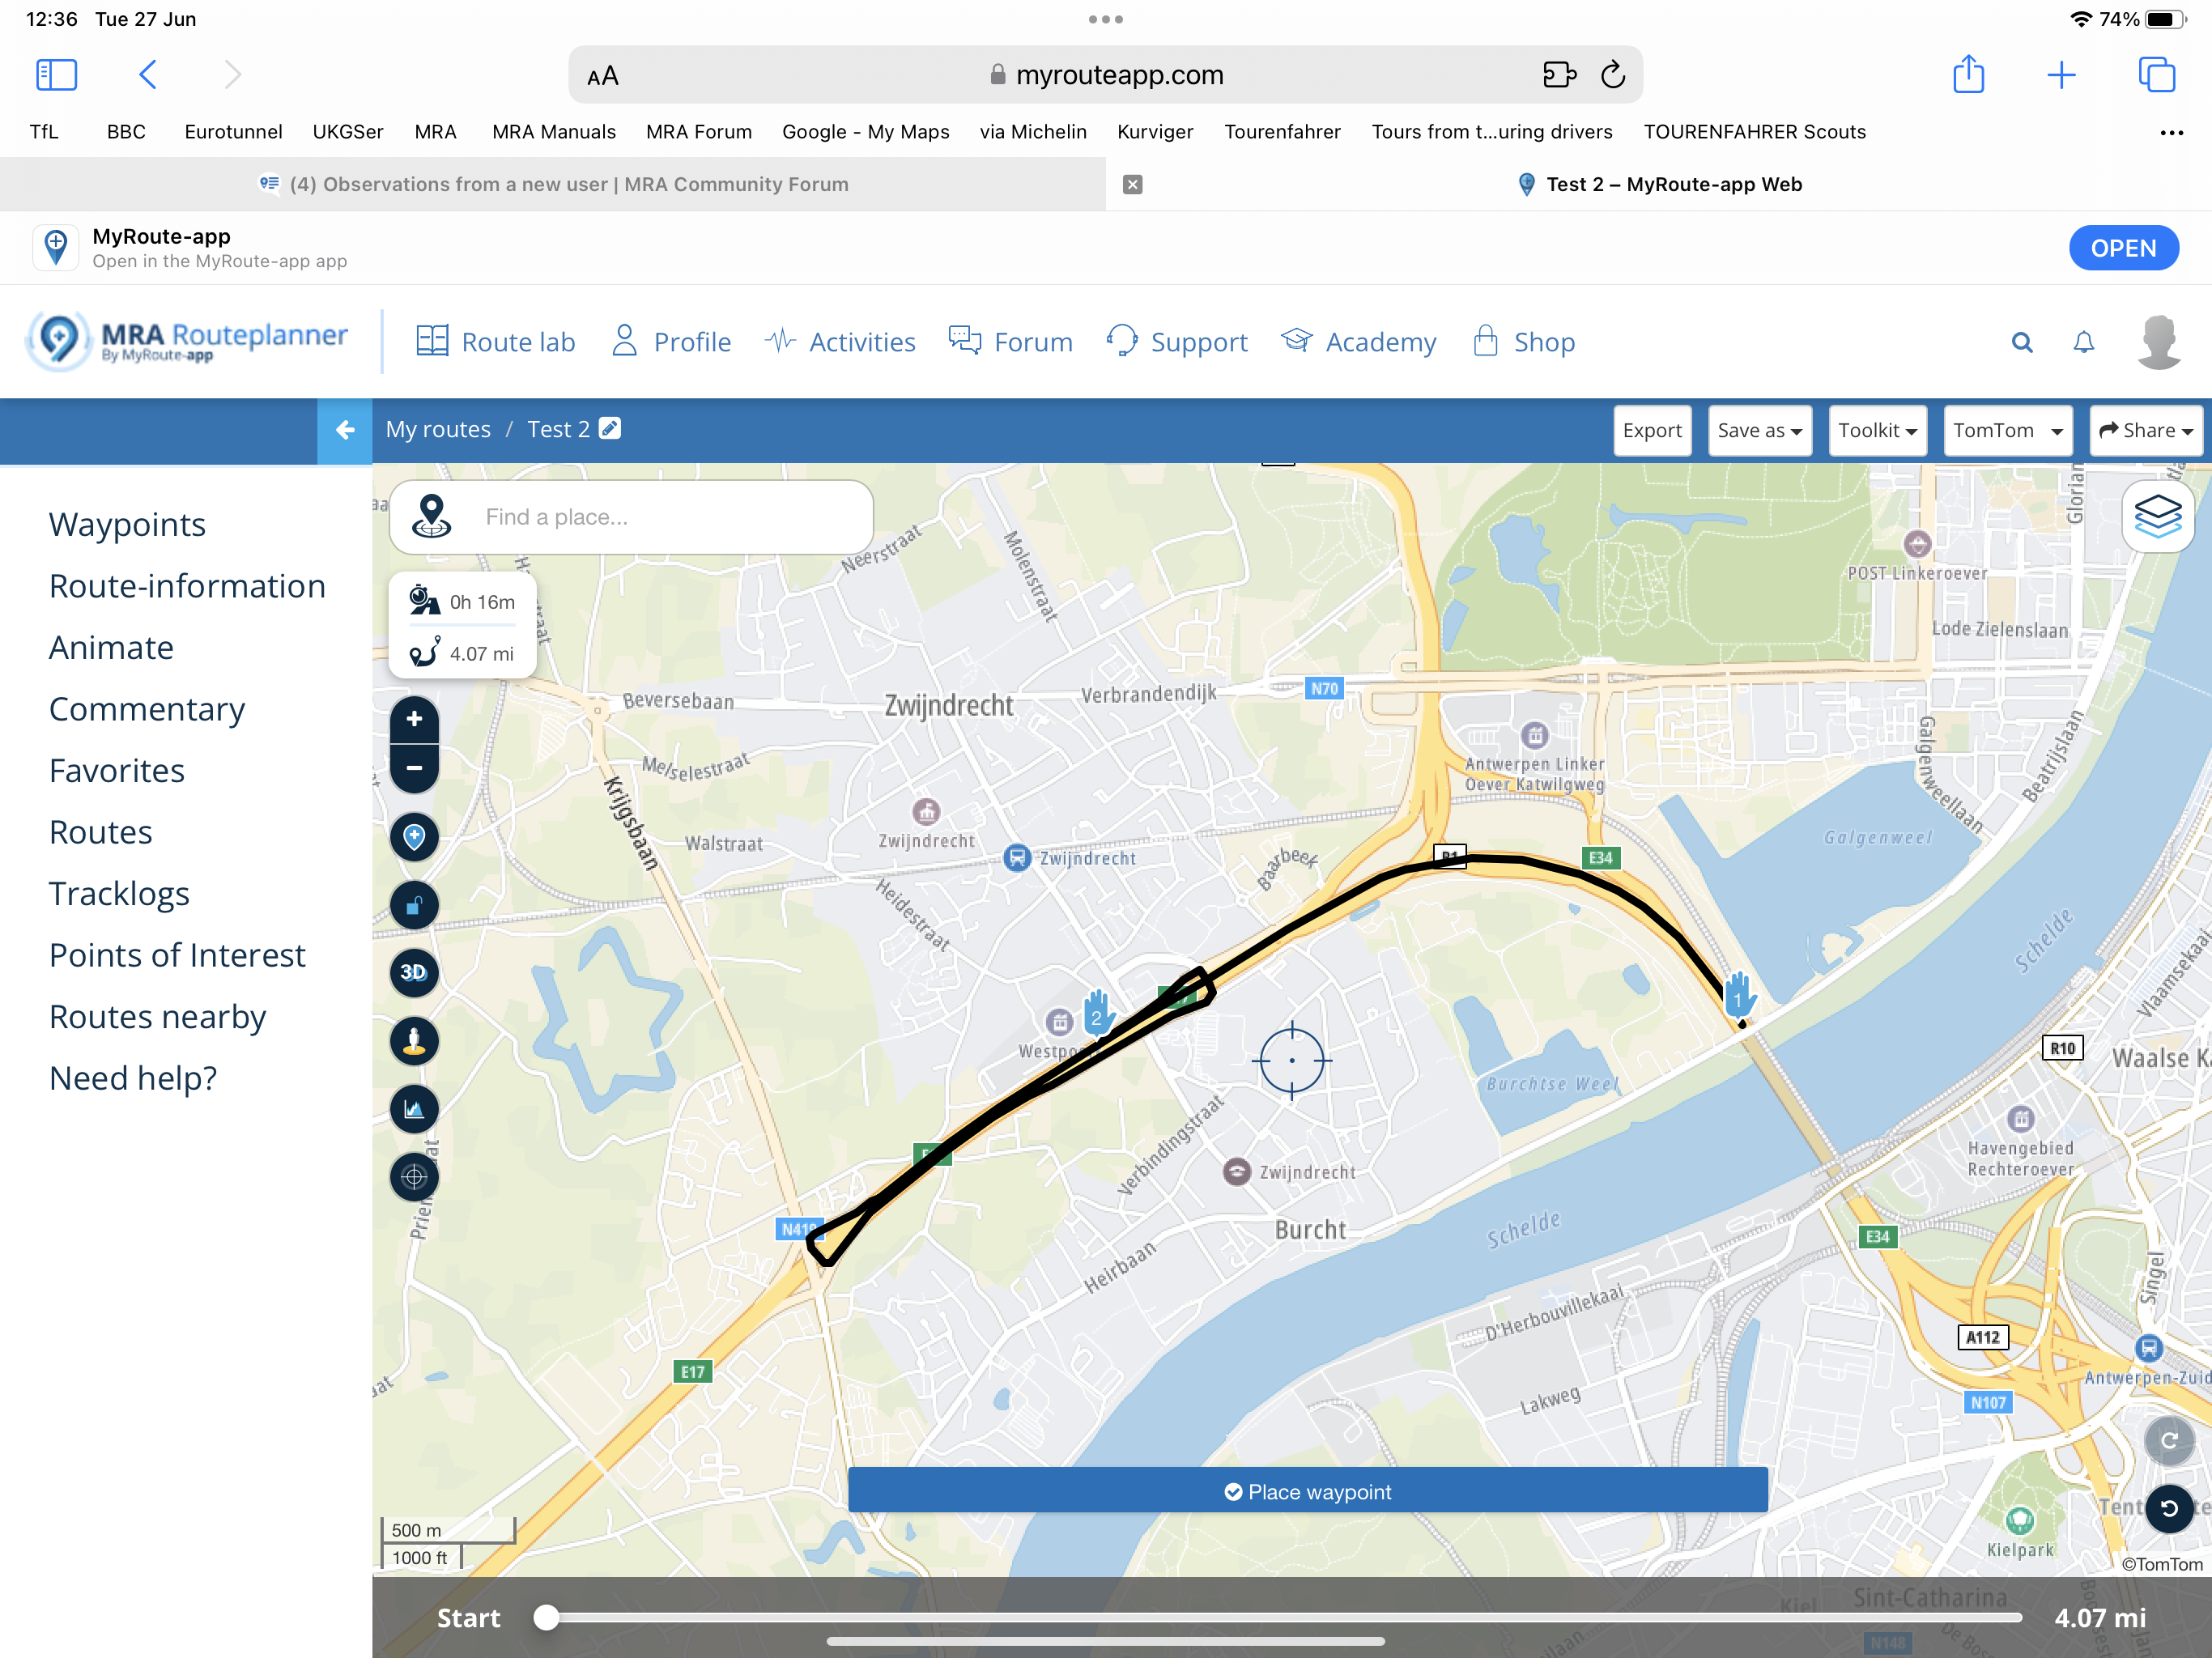The image size is (2212, 1658).
Task: Select waypoint 2 hand marker on map
Action: pos(1097,1013)
